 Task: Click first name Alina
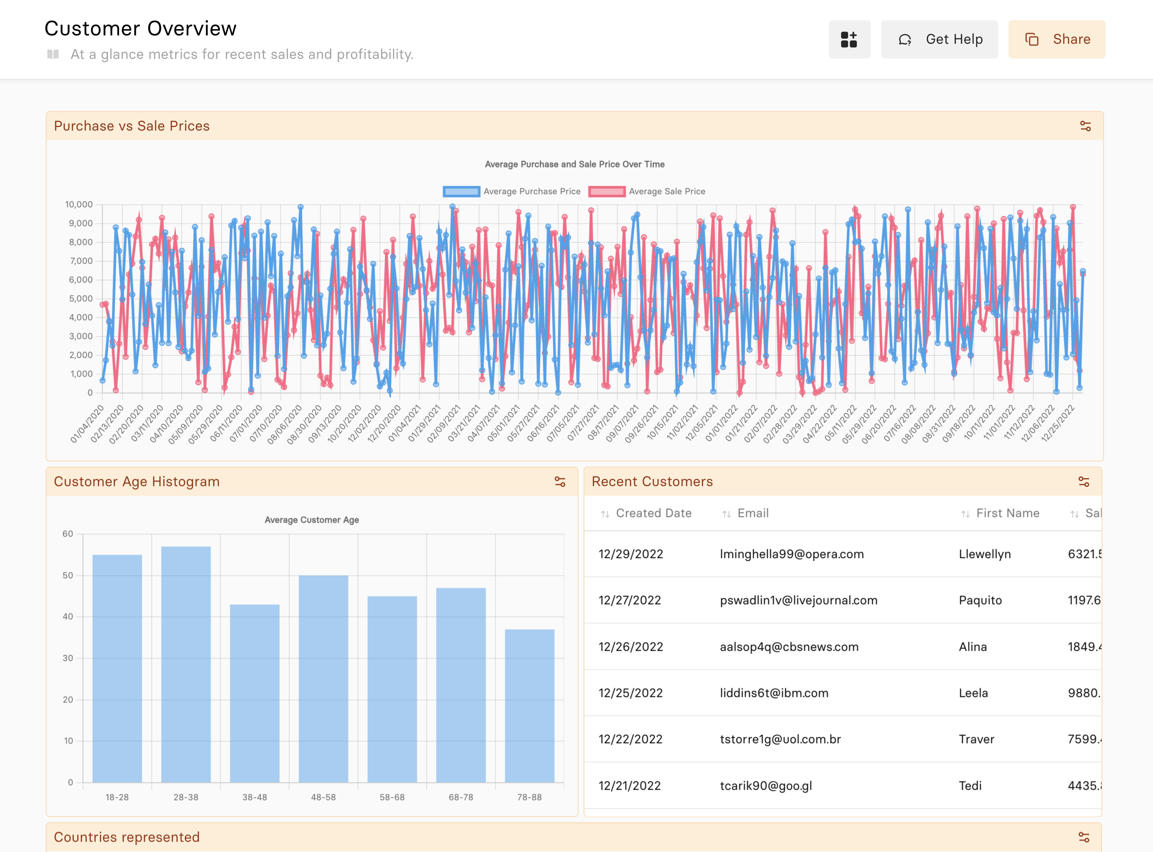point(973,647)
